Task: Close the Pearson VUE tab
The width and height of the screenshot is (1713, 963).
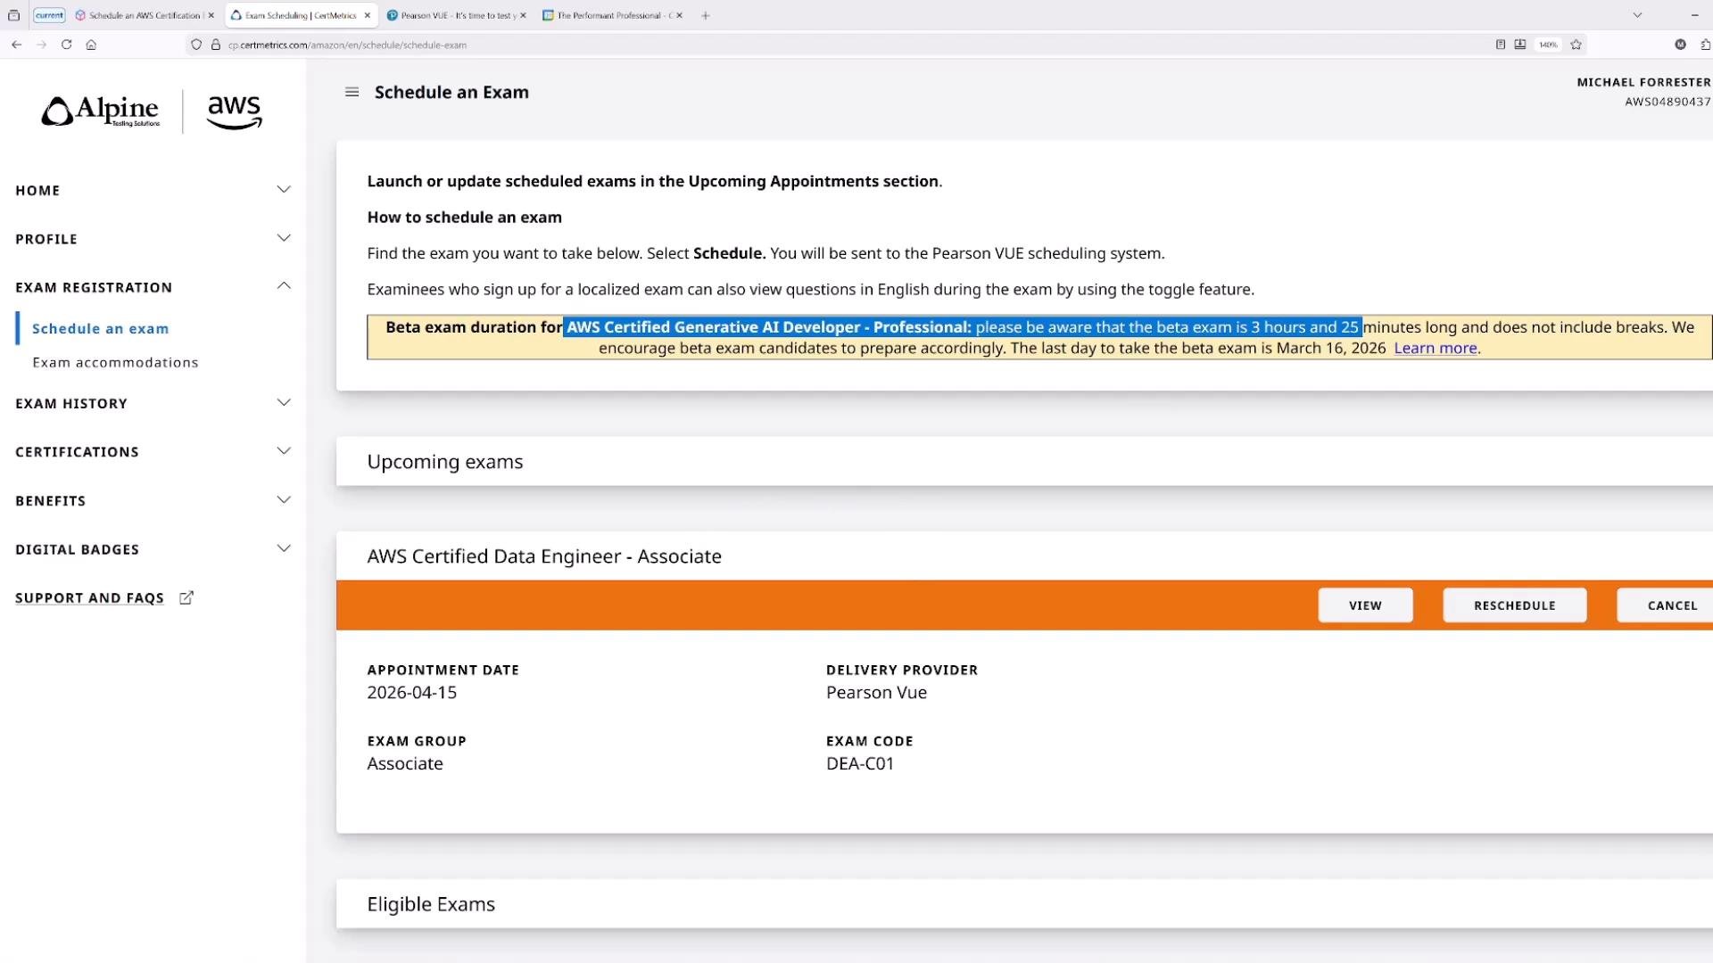Action: (x=523, y=15)
